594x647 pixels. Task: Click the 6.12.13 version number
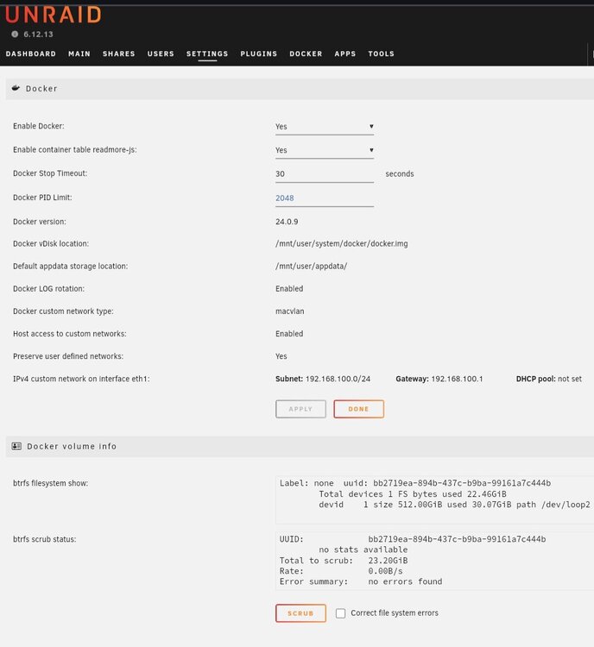38,35
